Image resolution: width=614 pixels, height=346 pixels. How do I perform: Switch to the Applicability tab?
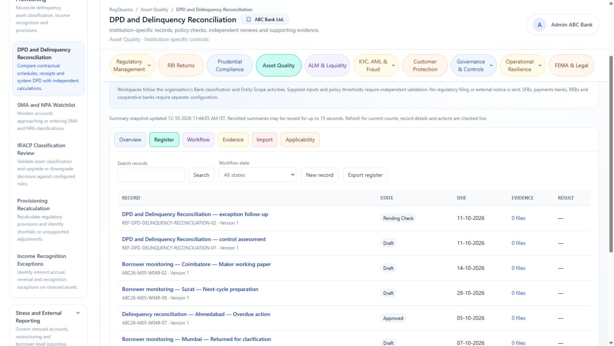tap(300, 140)
